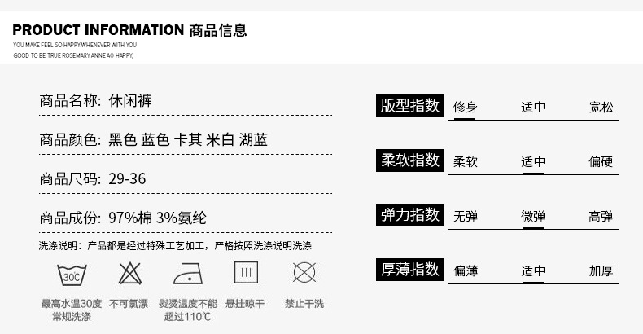Click the 弹力指数 black label
The width and height of the screenshot is (643, 334).
[410, 215]
